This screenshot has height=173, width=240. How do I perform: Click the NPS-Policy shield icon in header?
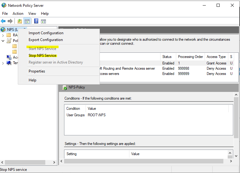[x=65, y=88]
